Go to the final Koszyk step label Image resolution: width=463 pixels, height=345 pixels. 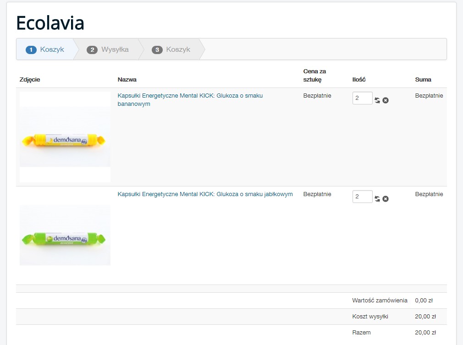pos(178,49)
